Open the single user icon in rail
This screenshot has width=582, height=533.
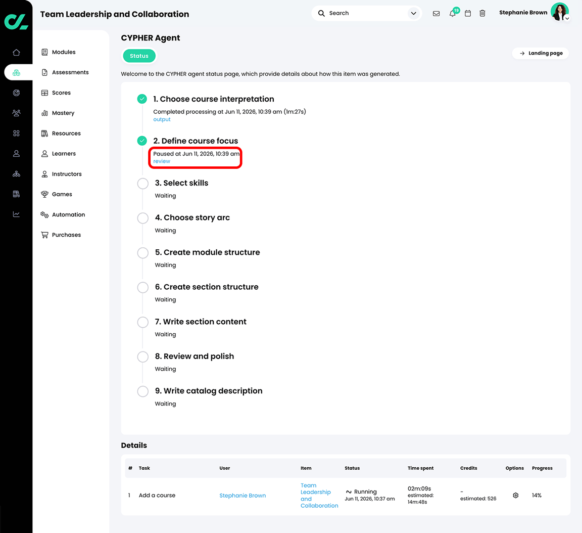(16, 153)
